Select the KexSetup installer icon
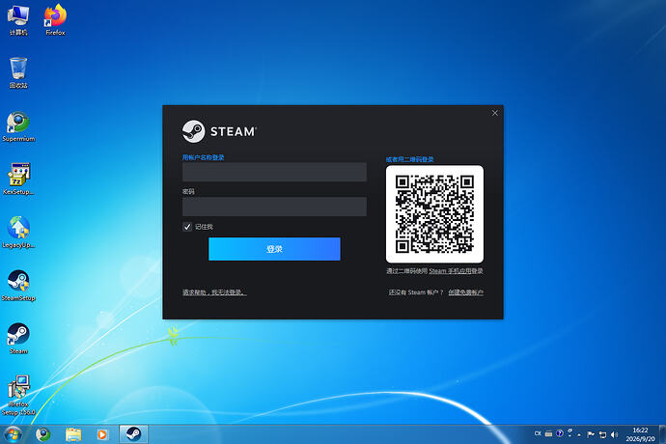The image size is (666, 444). [18, 180]
